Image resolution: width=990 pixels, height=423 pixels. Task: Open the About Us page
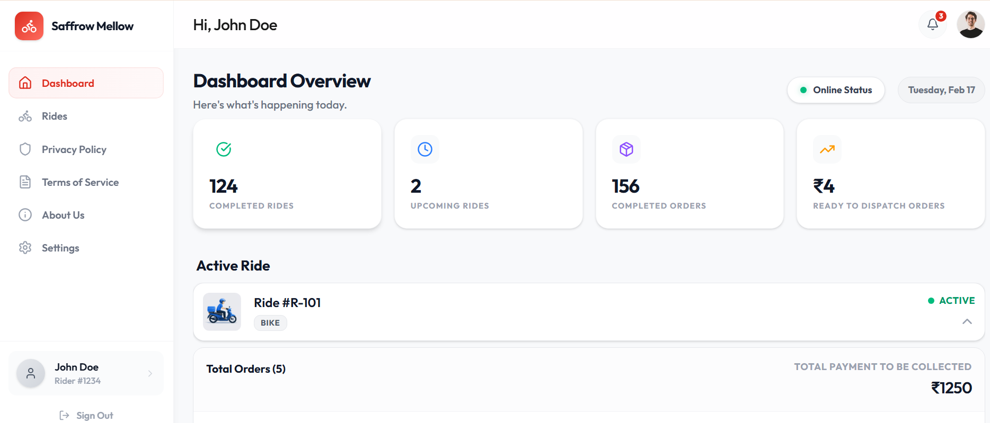coord(63,215)
